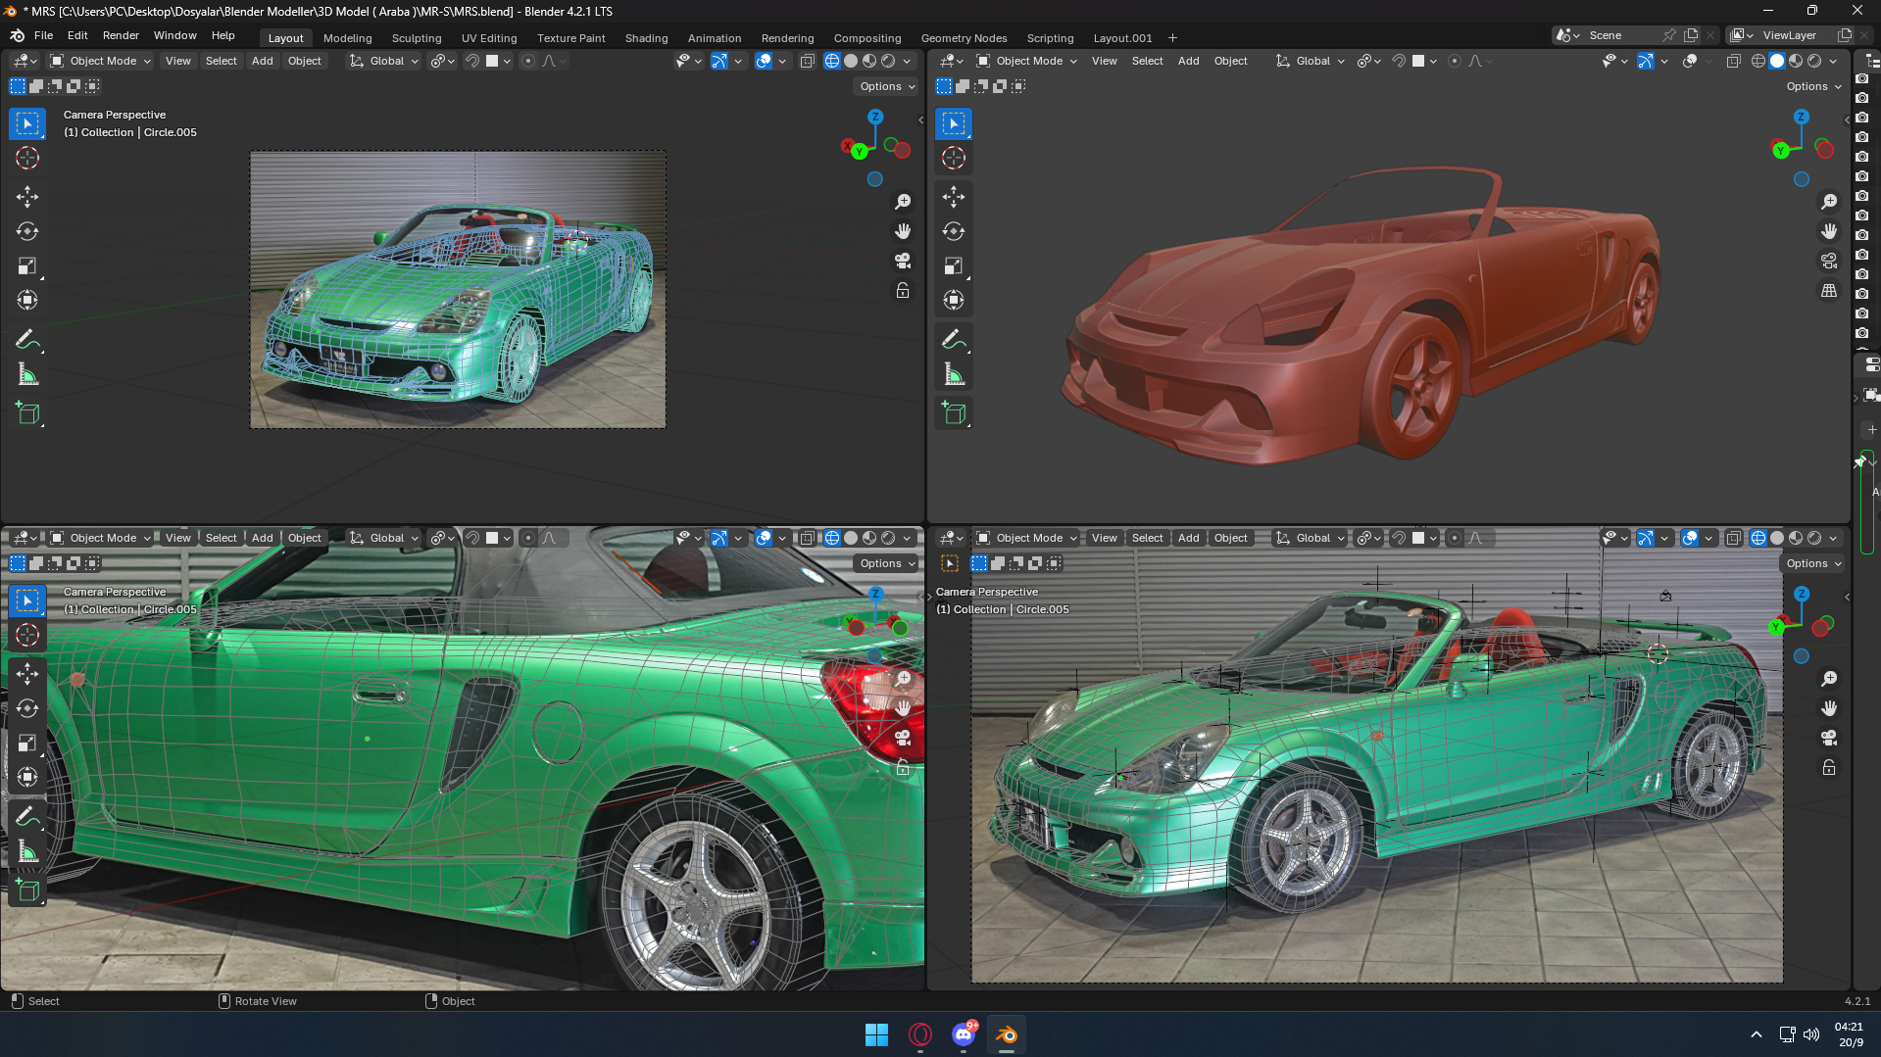Activate the Annotate tool in top-left viewport
Viewport: 1881px width, 1057px height.
(x=27, y=340)
